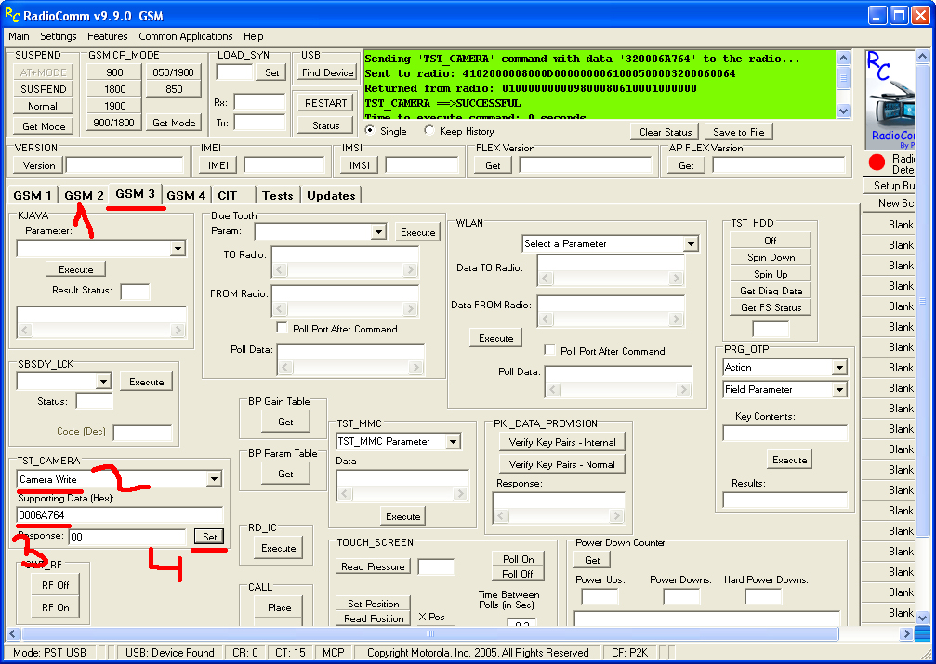Click the LOAD_SYN Rx input field
Viewport: 936px width, 664px height.
(x=259, y=102)
